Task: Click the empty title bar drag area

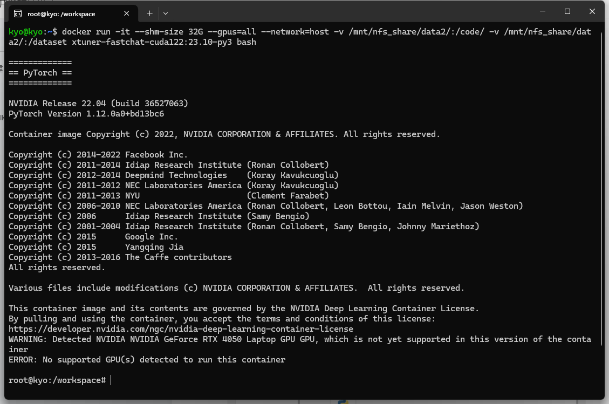Action: (351, 12)
